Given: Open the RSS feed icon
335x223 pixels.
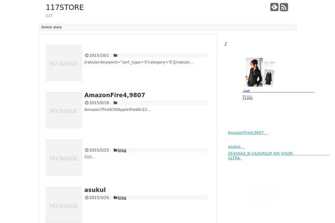Looking at the screenshot, I should coord(284,7).
